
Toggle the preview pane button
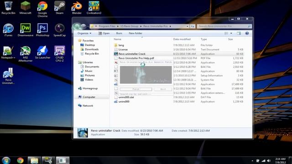click(239, 33)
